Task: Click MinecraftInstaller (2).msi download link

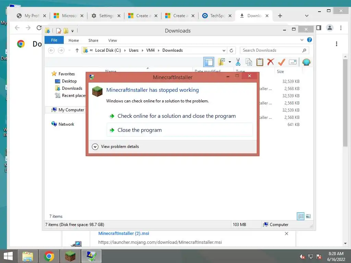Action: pyautogui.click(x=123, y=233)
